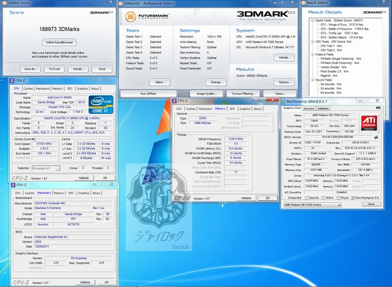The height and width of the screenshot is (287, 392).
Task: Click the ATI Radeon logo in GPU-Z
Action: [369, 122]
